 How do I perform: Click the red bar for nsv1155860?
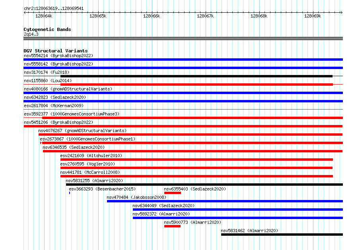(x=196, y=85)
